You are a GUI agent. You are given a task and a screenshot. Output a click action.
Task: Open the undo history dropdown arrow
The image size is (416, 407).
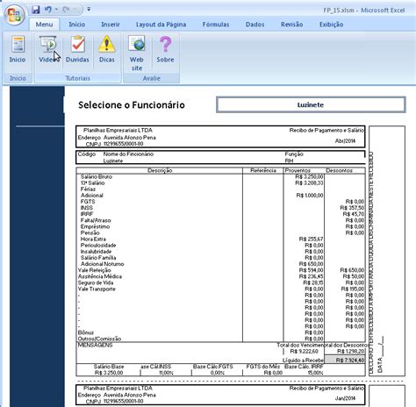pyautogui.click(x=56, y=10)
